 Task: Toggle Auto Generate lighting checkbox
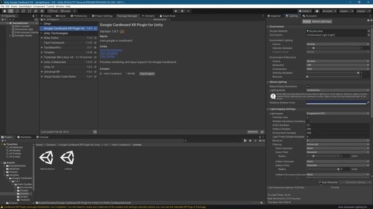pos(320,182)
